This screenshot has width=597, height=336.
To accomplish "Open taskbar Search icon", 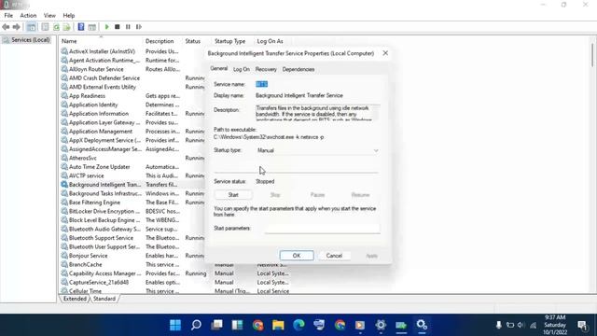I will (196, 325).
